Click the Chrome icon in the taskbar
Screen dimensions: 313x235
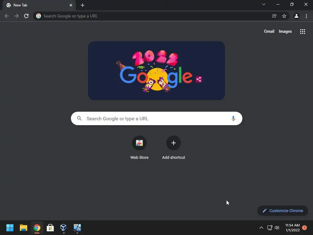pyautogui.click(x=37, y=228)
